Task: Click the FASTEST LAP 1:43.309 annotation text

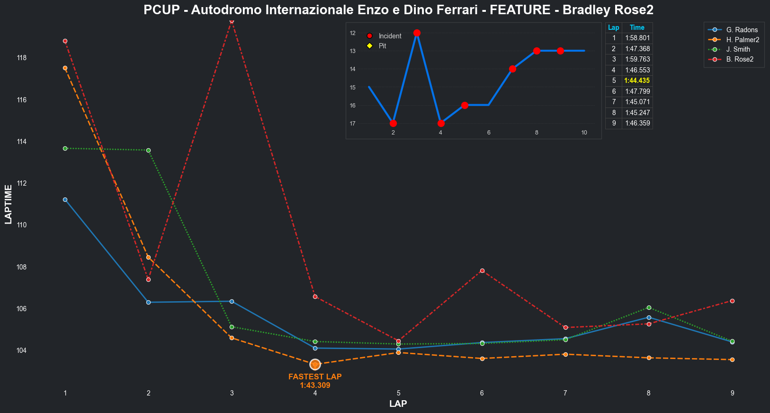Action: tap(315, 381)
